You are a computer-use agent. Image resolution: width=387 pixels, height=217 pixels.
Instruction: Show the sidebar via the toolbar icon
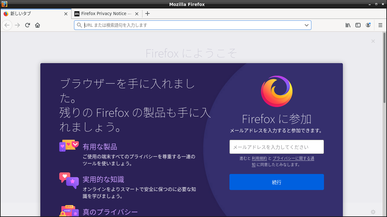click(x=358, y=25)
